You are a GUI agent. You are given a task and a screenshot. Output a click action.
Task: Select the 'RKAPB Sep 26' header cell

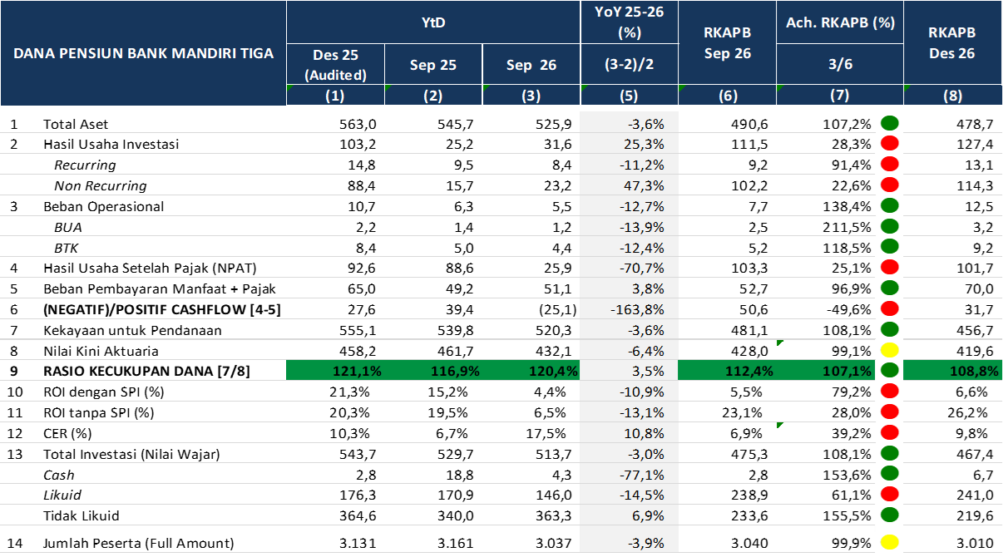[x=728, y=43]
